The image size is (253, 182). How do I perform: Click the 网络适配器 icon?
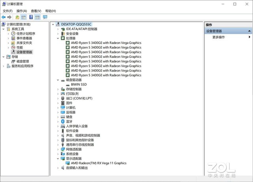(63, 149)
